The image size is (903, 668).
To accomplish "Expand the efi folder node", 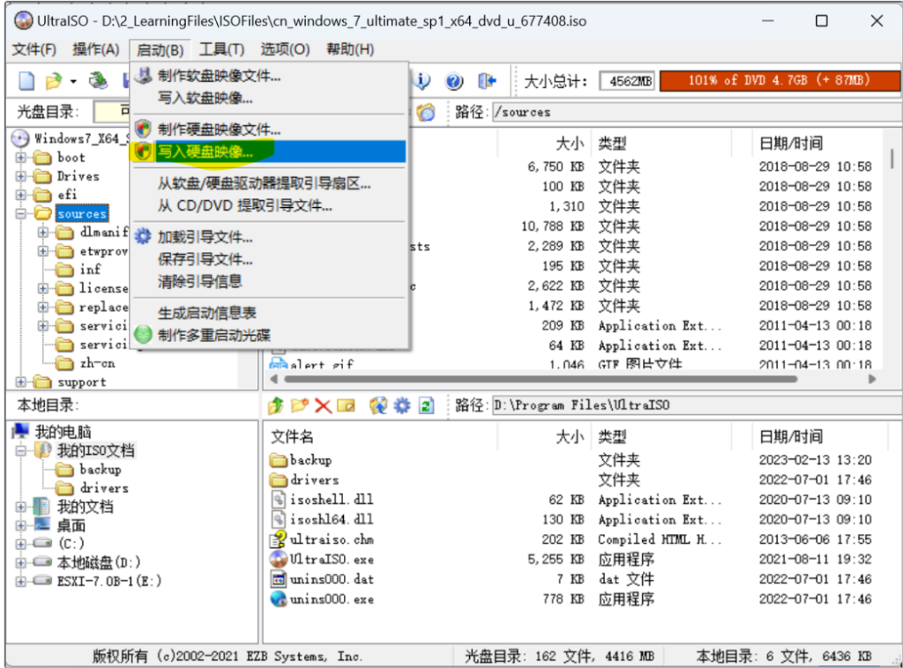I will click(21, 195).
